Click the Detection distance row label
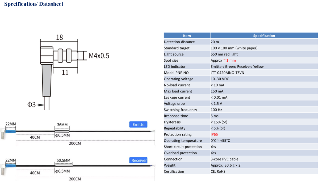This screenshot has height=190, width=323. (179, 42)
